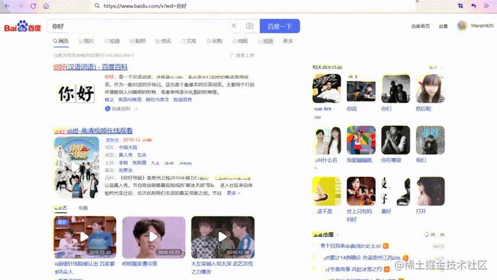Go to the browser home icon
The width and height of the screenshot is (497, 280).
pos(46,6)
